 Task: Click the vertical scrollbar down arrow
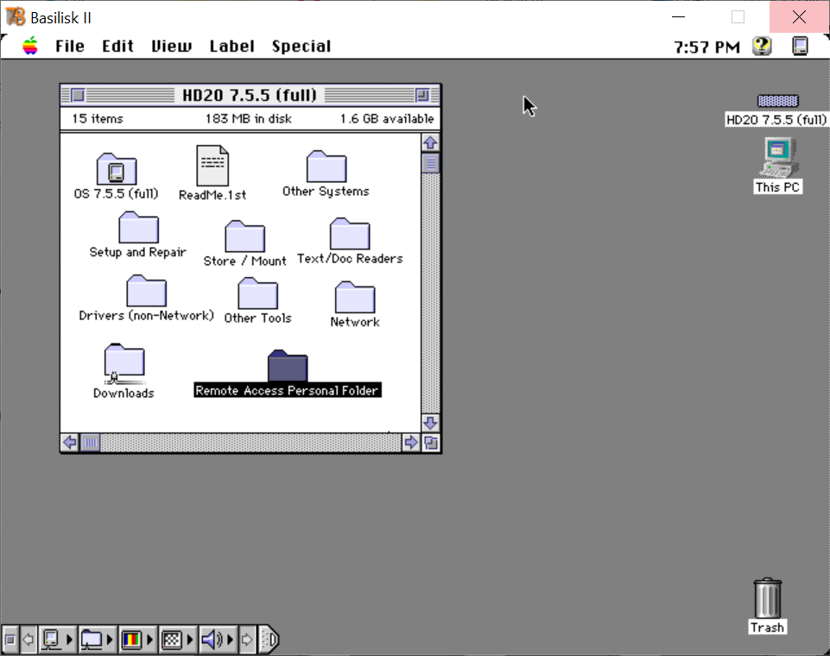pyautogui.click(x=430, y=423)
